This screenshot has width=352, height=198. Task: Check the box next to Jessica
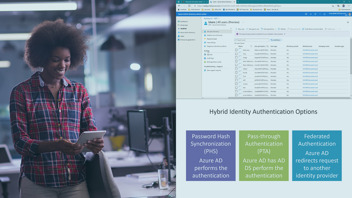[236, 84]
